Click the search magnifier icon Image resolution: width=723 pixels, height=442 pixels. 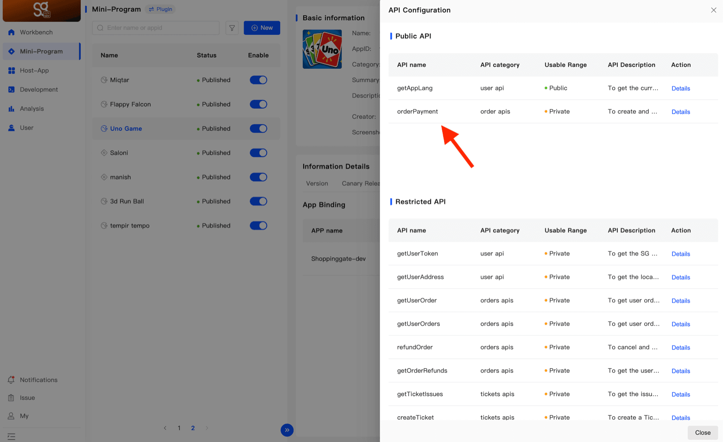click(x=100, y=28)
